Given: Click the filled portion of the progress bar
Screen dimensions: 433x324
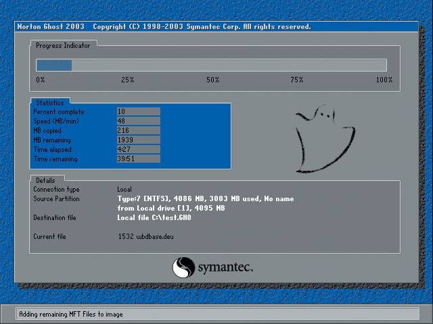Looking at the screenshot, I should pyautogui.click(x=53, y=65).
